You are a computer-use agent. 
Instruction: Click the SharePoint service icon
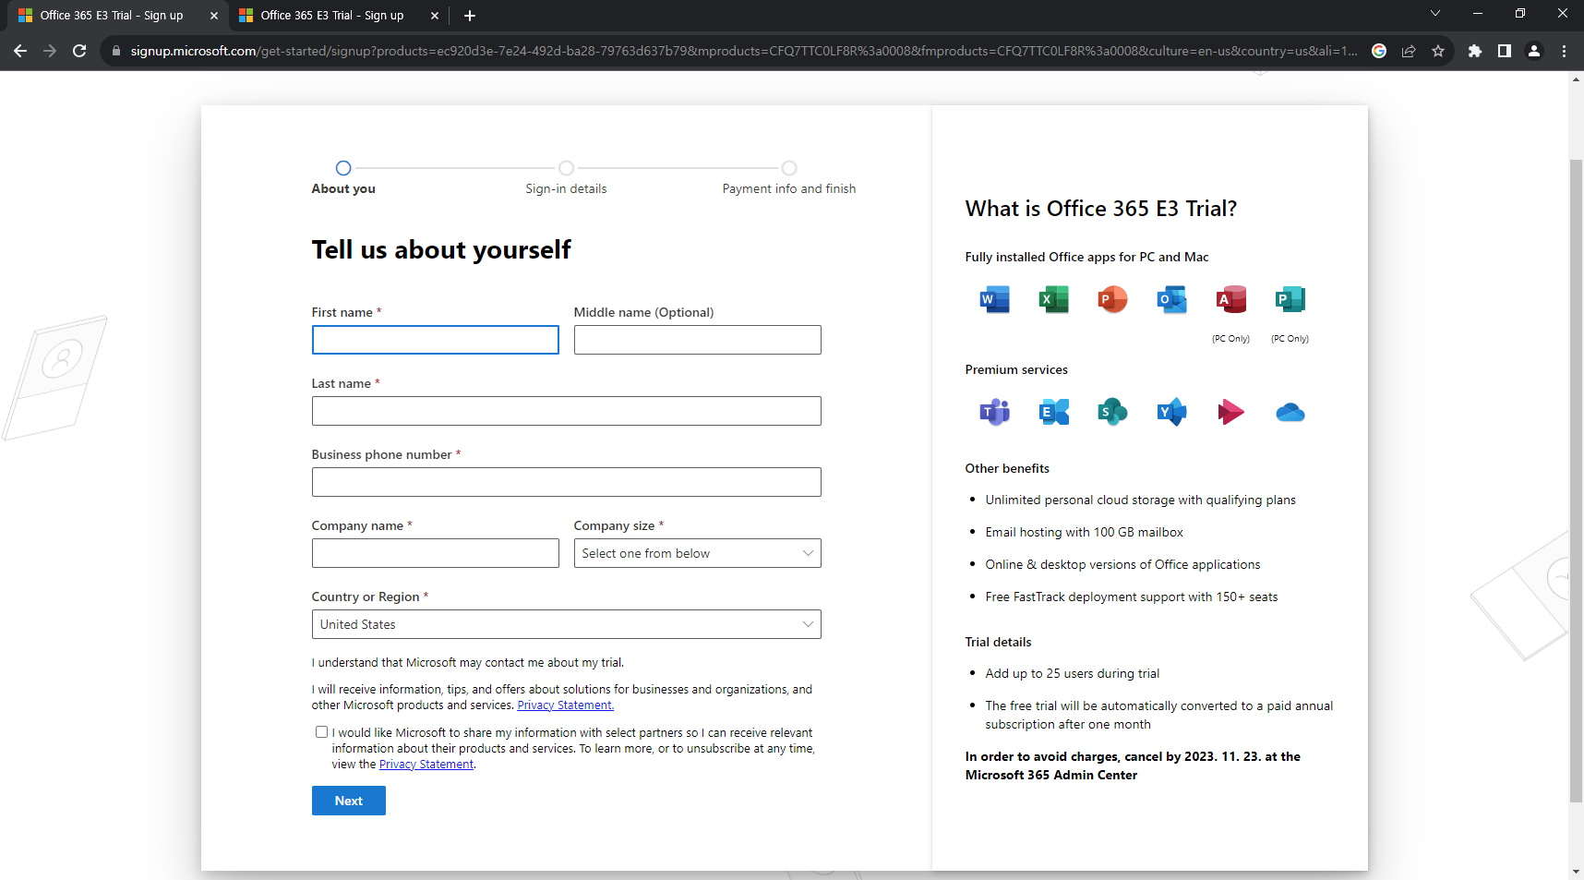click(x=1112, y=412)
